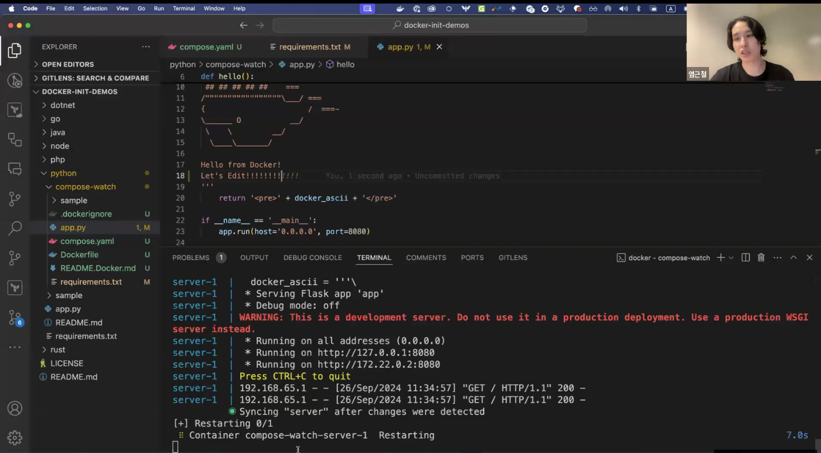Viewport: 821px width, 453px height.
Task: Open Manage settings gear icon
Action: [x=15, y=437]
